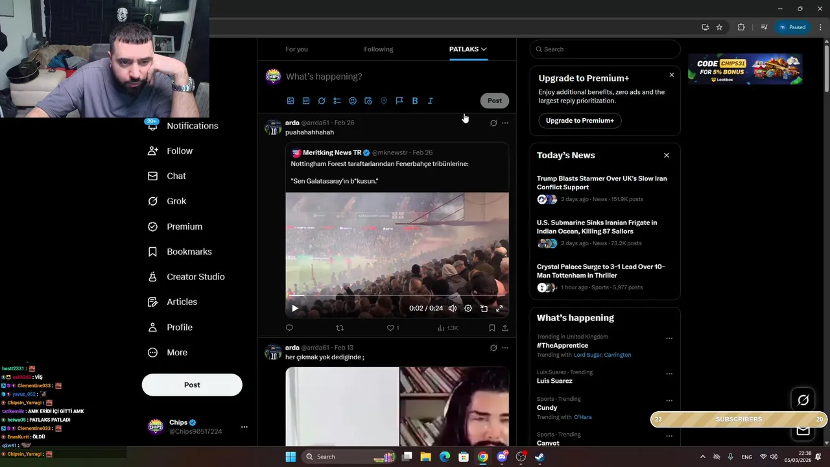Image resolution: width=830 pixels, height=467 pixels.
Task: Share arda's Feb 26 post
Action: click(x=505, y=328)
